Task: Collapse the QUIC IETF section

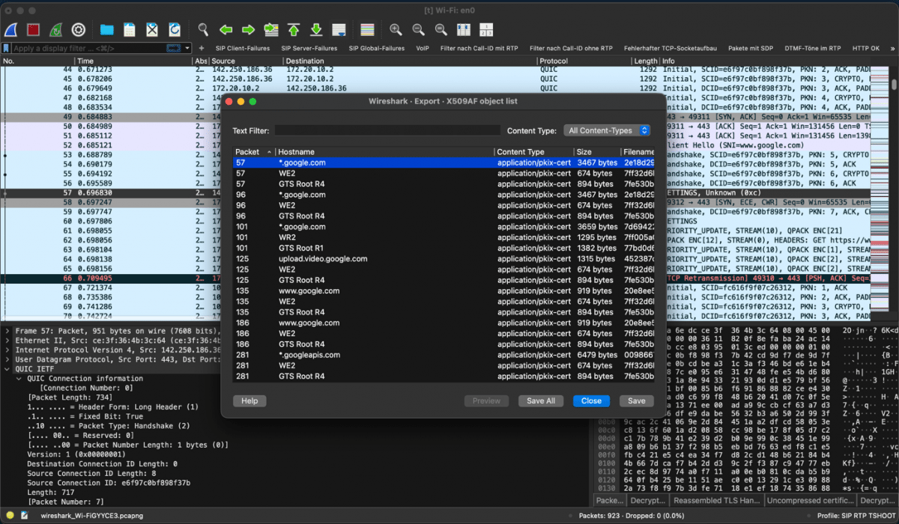Action: 7,368
